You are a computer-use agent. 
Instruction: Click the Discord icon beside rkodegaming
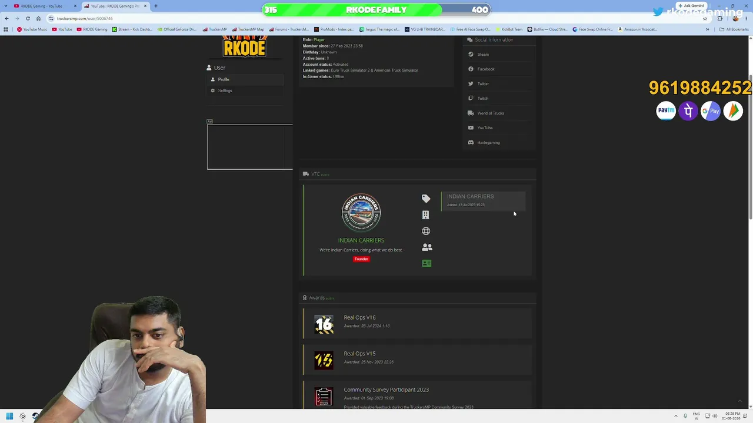click(x=471, y=143)
